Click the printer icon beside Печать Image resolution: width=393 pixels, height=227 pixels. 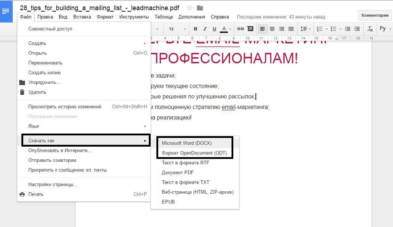pos(22,194)
